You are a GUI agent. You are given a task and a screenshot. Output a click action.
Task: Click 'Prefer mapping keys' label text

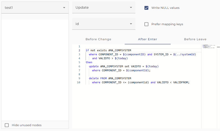click(167, 24)
